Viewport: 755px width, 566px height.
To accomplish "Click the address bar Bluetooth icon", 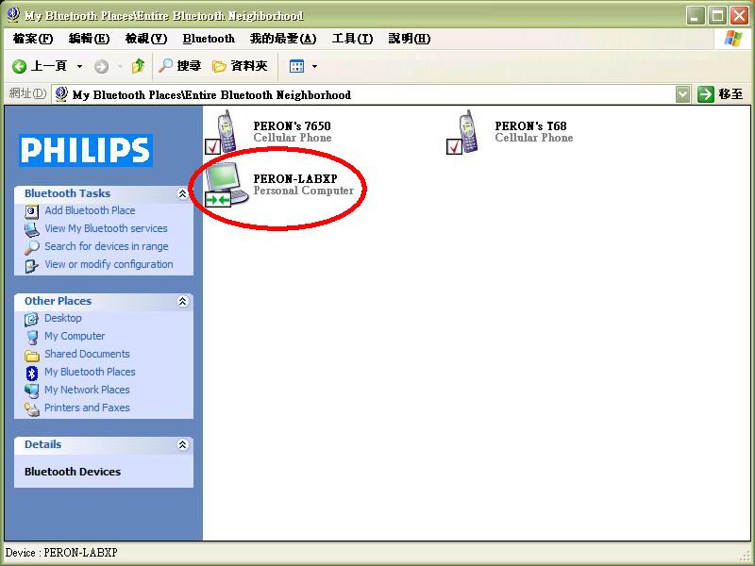I will point(61,94).
